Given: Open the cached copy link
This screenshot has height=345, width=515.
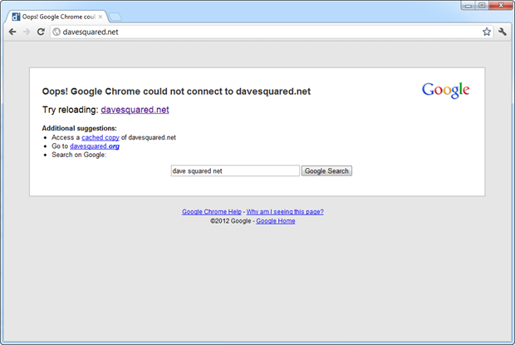Looking at the screenshot, I should coord(101,138).
